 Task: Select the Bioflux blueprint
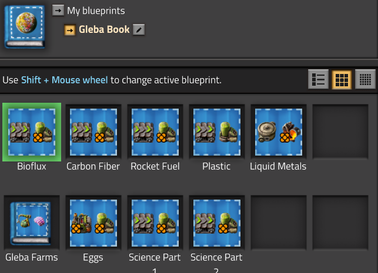pos(32,132)
